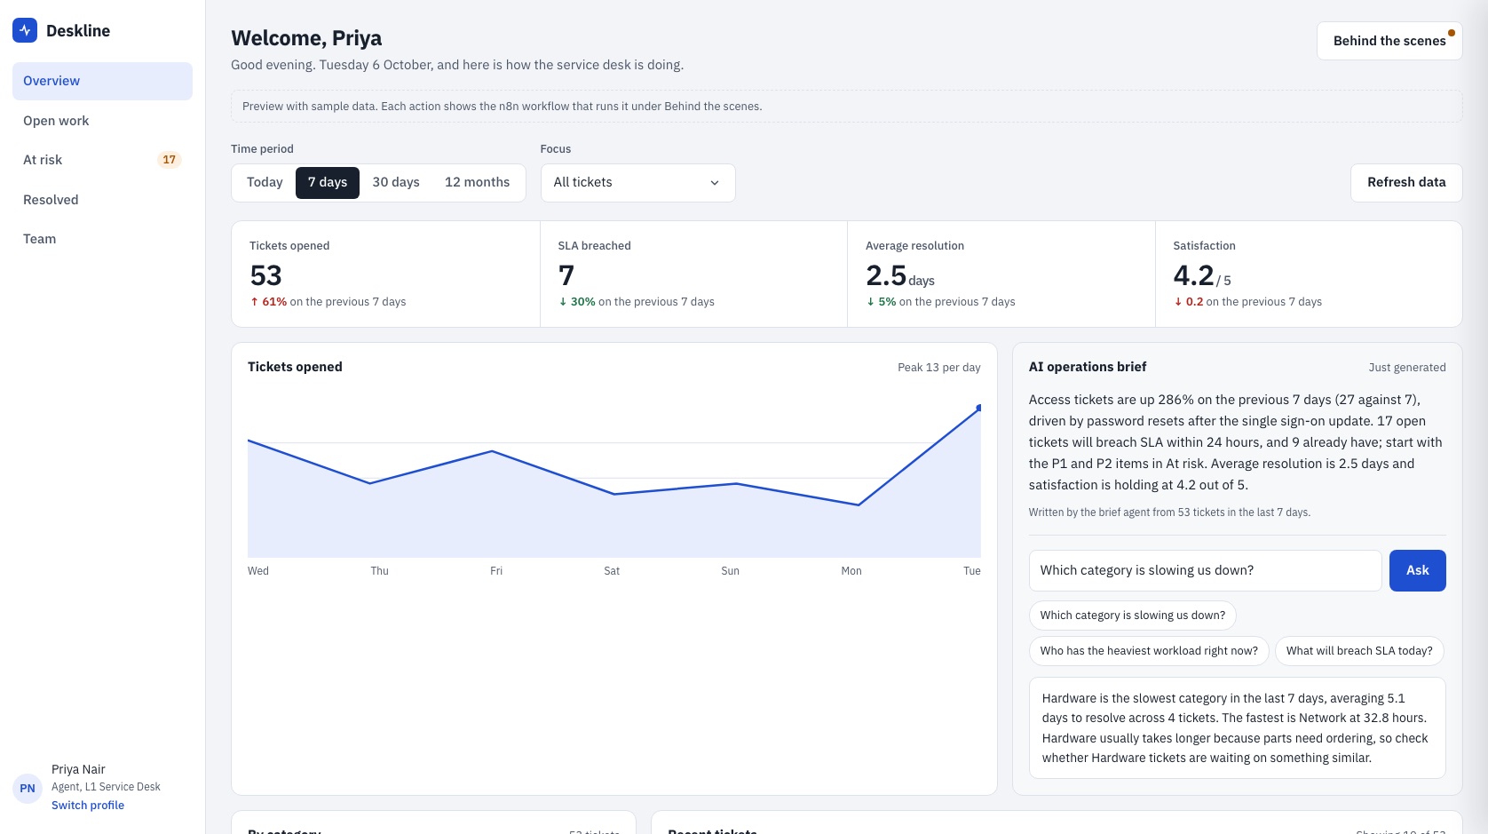Choose the 'Which category is slowing us down?' suggestion chip
The image size is (1488, 834).
point(1132,616)
